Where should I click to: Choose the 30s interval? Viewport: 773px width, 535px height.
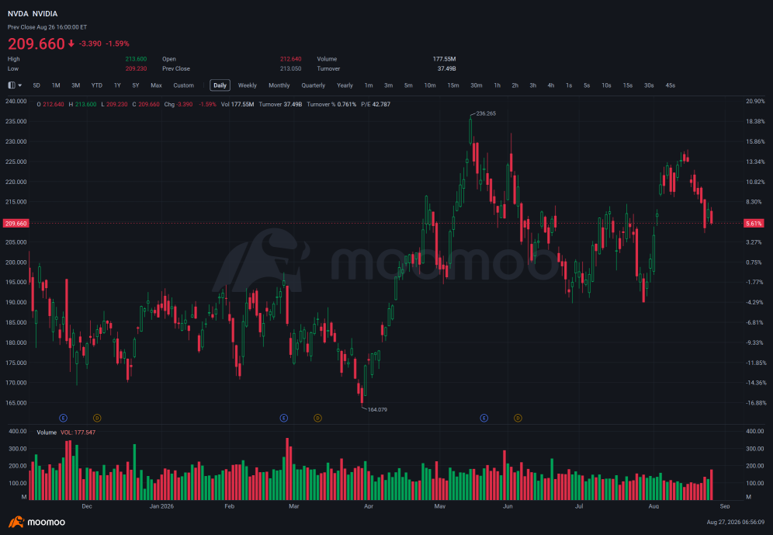[649, 85]
